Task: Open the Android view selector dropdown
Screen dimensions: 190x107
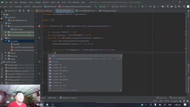Action: pos(11,11)
